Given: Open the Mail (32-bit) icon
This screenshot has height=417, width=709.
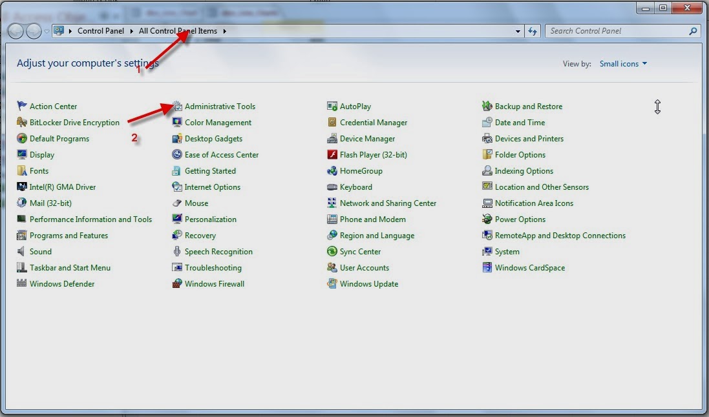Looking at the screenshot, I should [x=21, y=203].
